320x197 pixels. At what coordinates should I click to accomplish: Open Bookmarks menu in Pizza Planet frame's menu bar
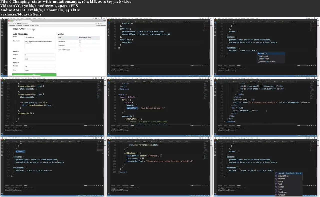pyautogui.click(x=28, y=18)
